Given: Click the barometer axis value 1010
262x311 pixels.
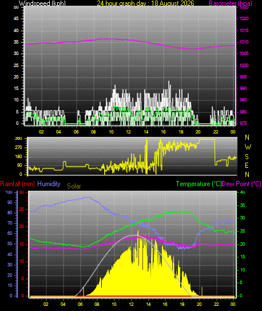Looking at the screenshot, I should [244, 42].
